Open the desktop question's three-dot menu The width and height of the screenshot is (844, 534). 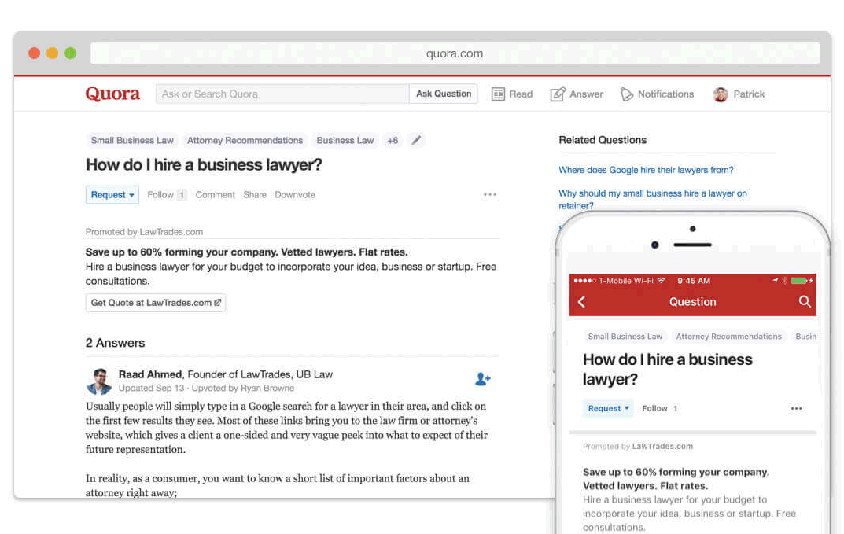[x=490, y=194]
